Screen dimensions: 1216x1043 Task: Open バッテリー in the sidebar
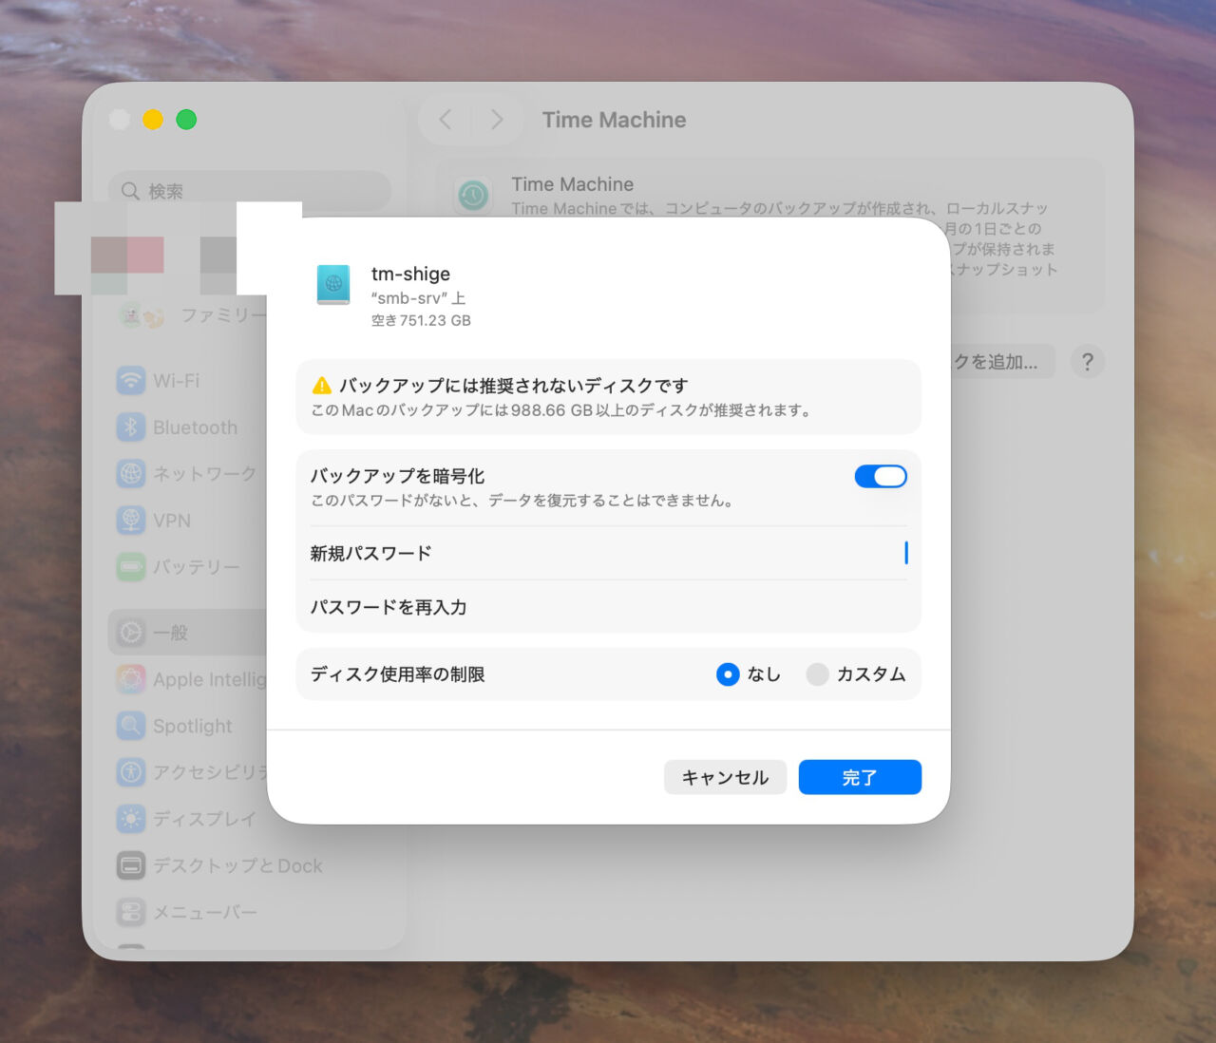click(x=179, y=567)
